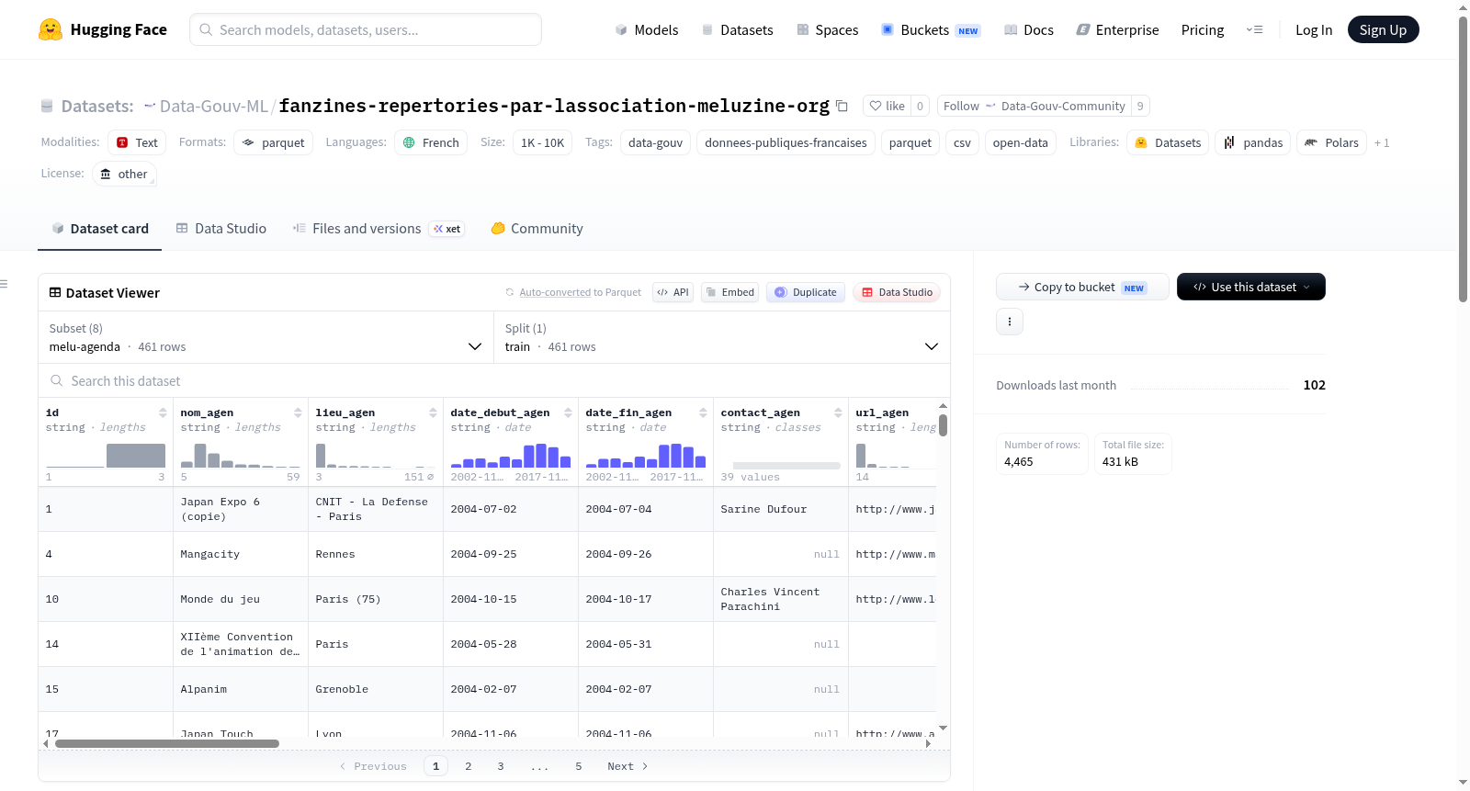Viewport: 1470px width, 791px height.
Task: Open Files and versions tab
Action: (379, 229)
